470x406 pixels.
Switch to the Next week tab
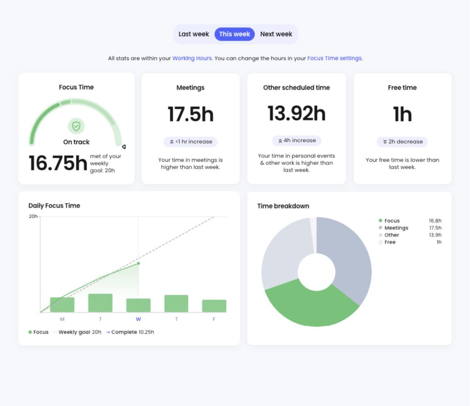(276, 34)
